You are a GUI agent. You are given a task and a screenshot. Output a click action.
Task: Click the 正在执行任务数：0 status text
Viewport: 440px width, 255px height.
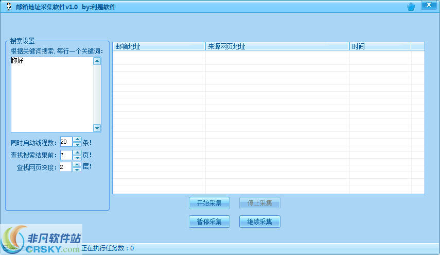pos(108,248)
